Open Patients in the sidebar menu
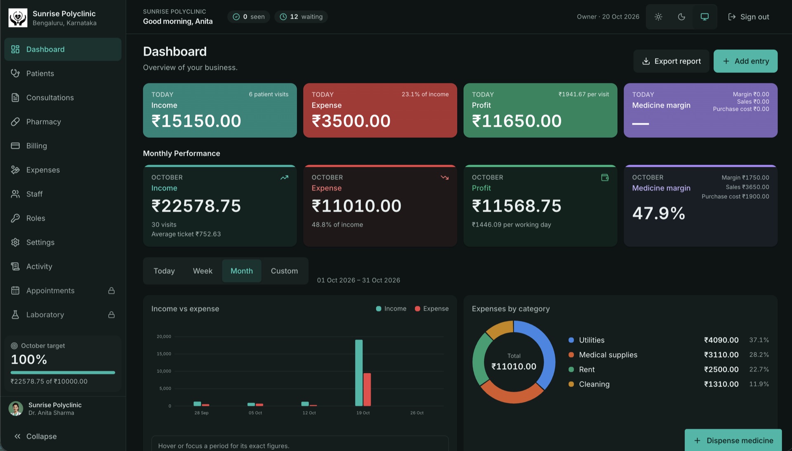 click(63, 73)
